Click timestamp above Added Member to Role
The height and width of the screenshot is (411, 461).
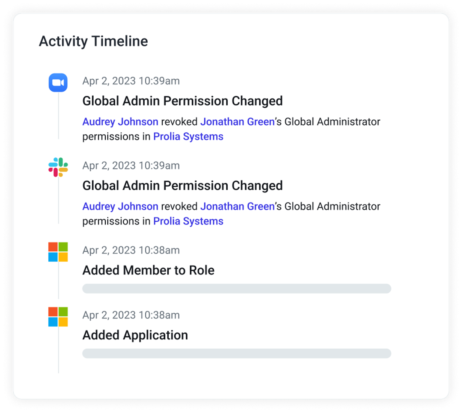tap(131, 251)
